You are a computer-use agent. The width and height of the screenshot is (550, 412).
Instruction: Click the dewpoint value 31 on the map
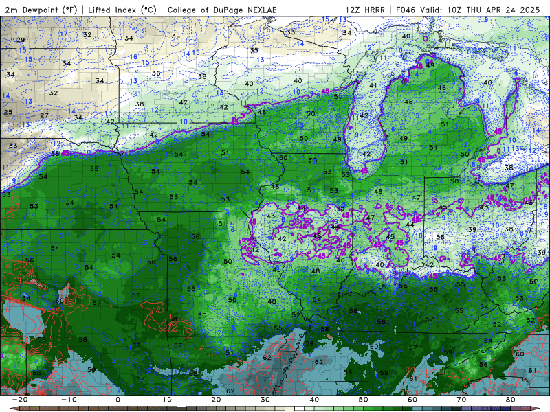pos(176,36)
